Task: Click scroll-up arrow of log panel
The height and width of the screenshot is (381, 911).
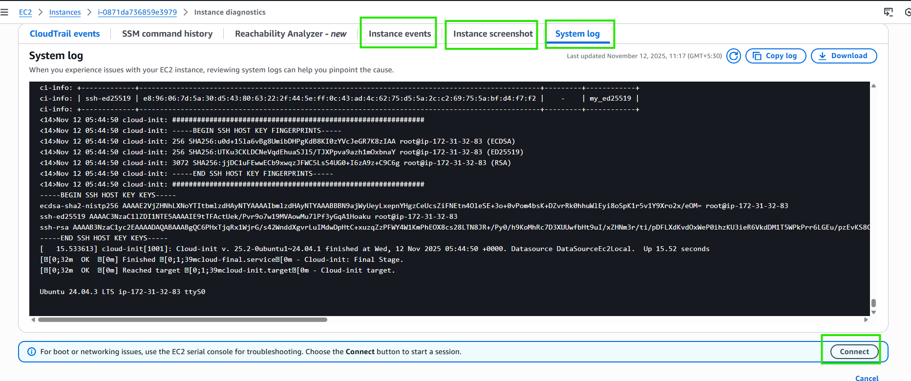Action: point(873,86)
